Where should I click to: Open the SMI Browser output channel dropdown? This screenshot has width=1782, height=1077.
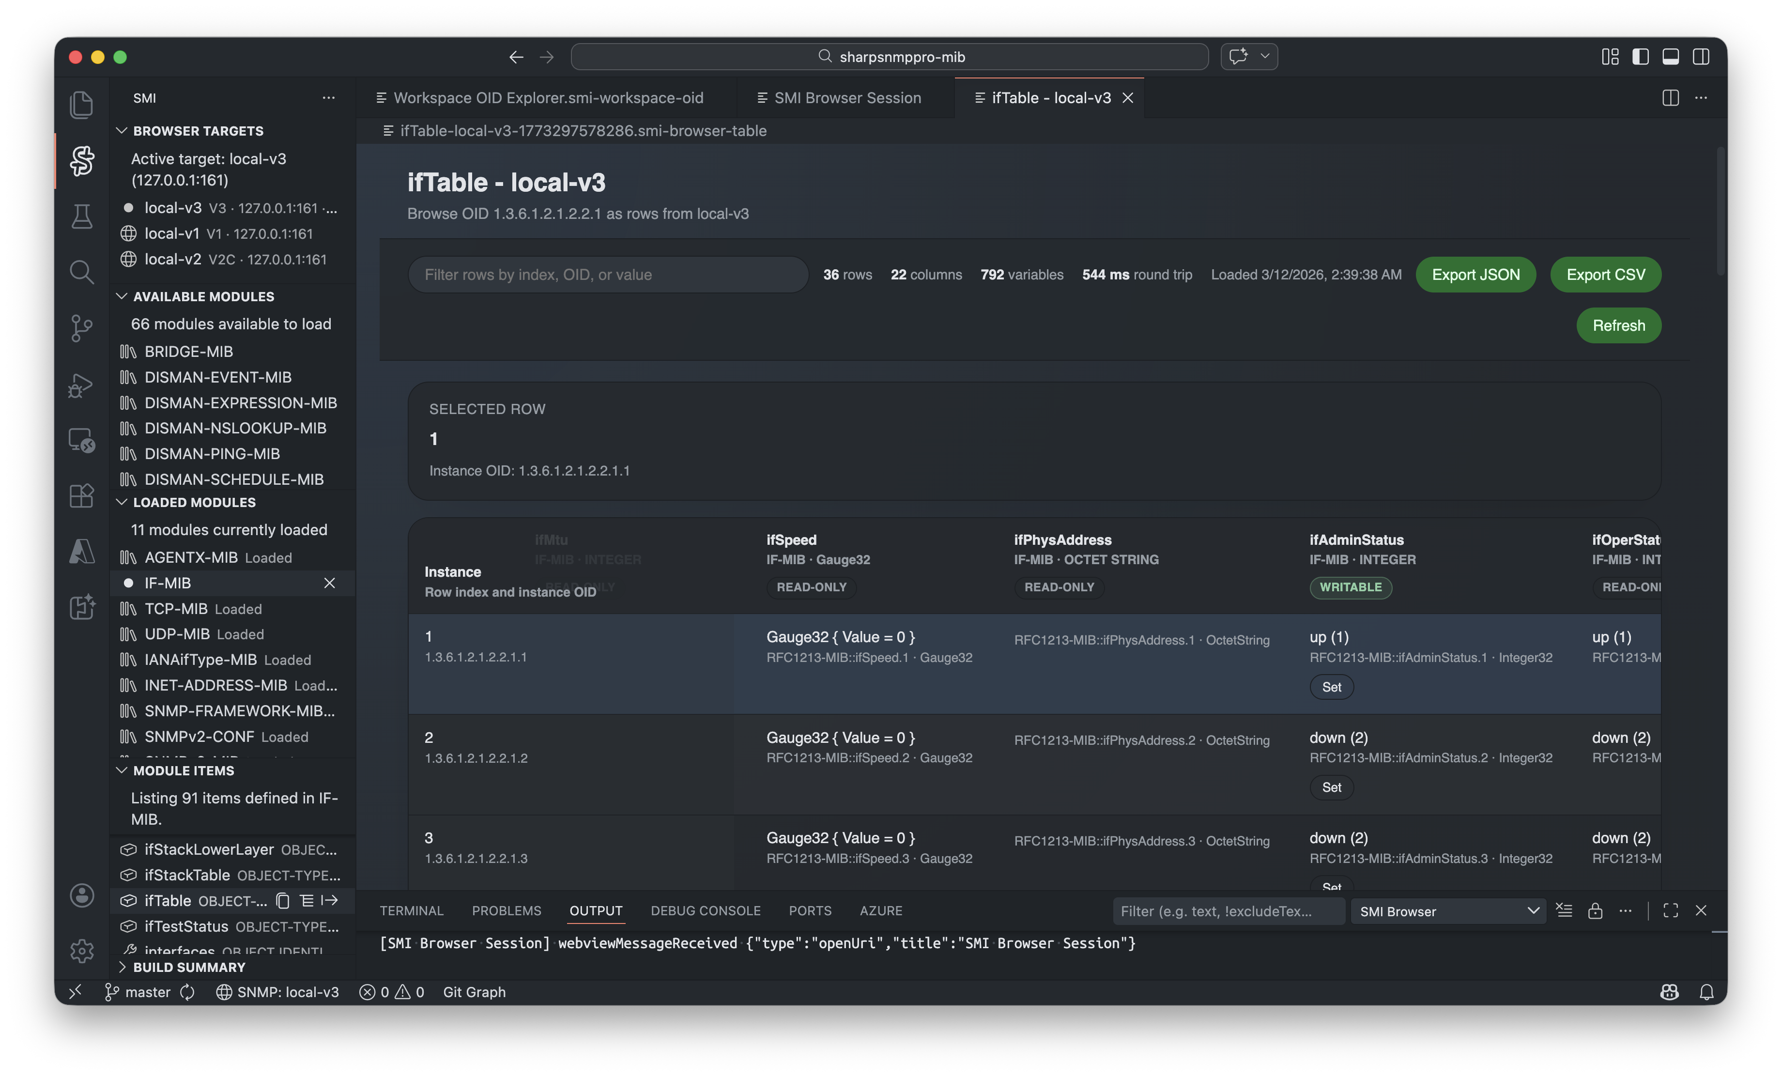click(x=1448, y=911)
